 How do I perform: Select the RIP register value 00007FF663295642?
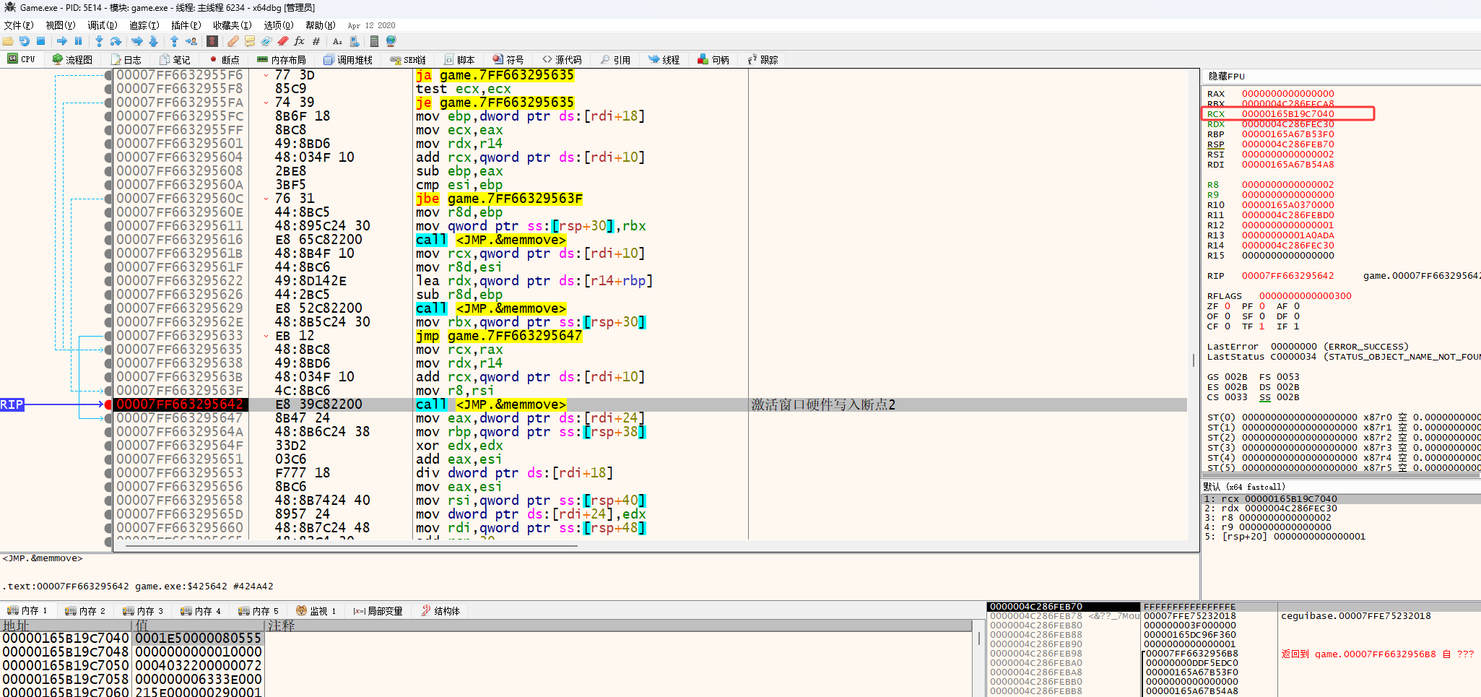click(x=1288, y=276)
